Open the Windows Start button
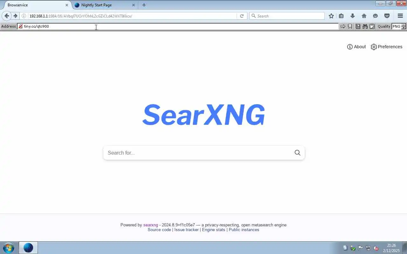The height and width of the screenshot is (254, 407). pyautogui.click(x=9, y=248)
